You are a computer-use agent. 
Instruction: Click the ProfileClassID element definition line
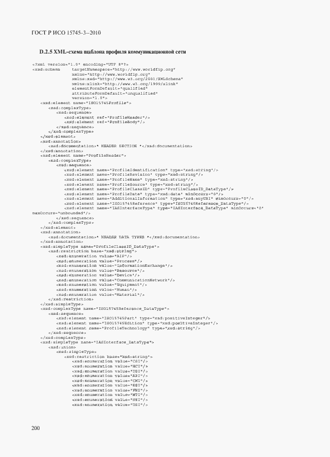[149, 189]
